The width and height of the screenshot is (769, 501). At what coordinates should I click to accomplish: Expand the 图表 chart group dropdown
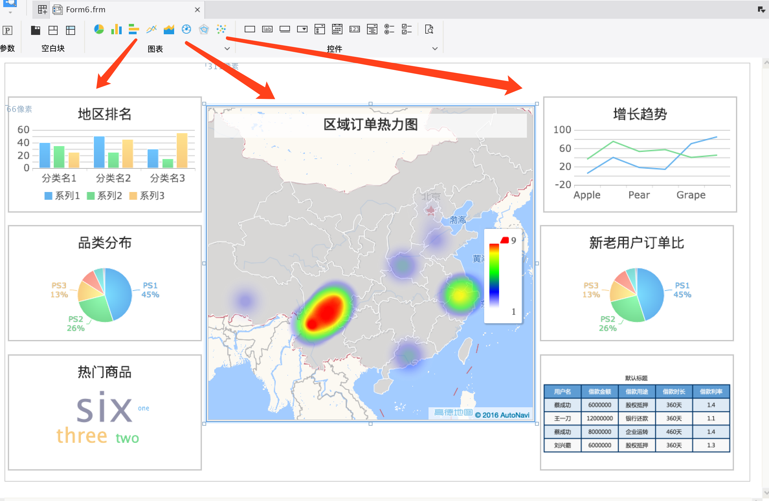tap(227, 49)
